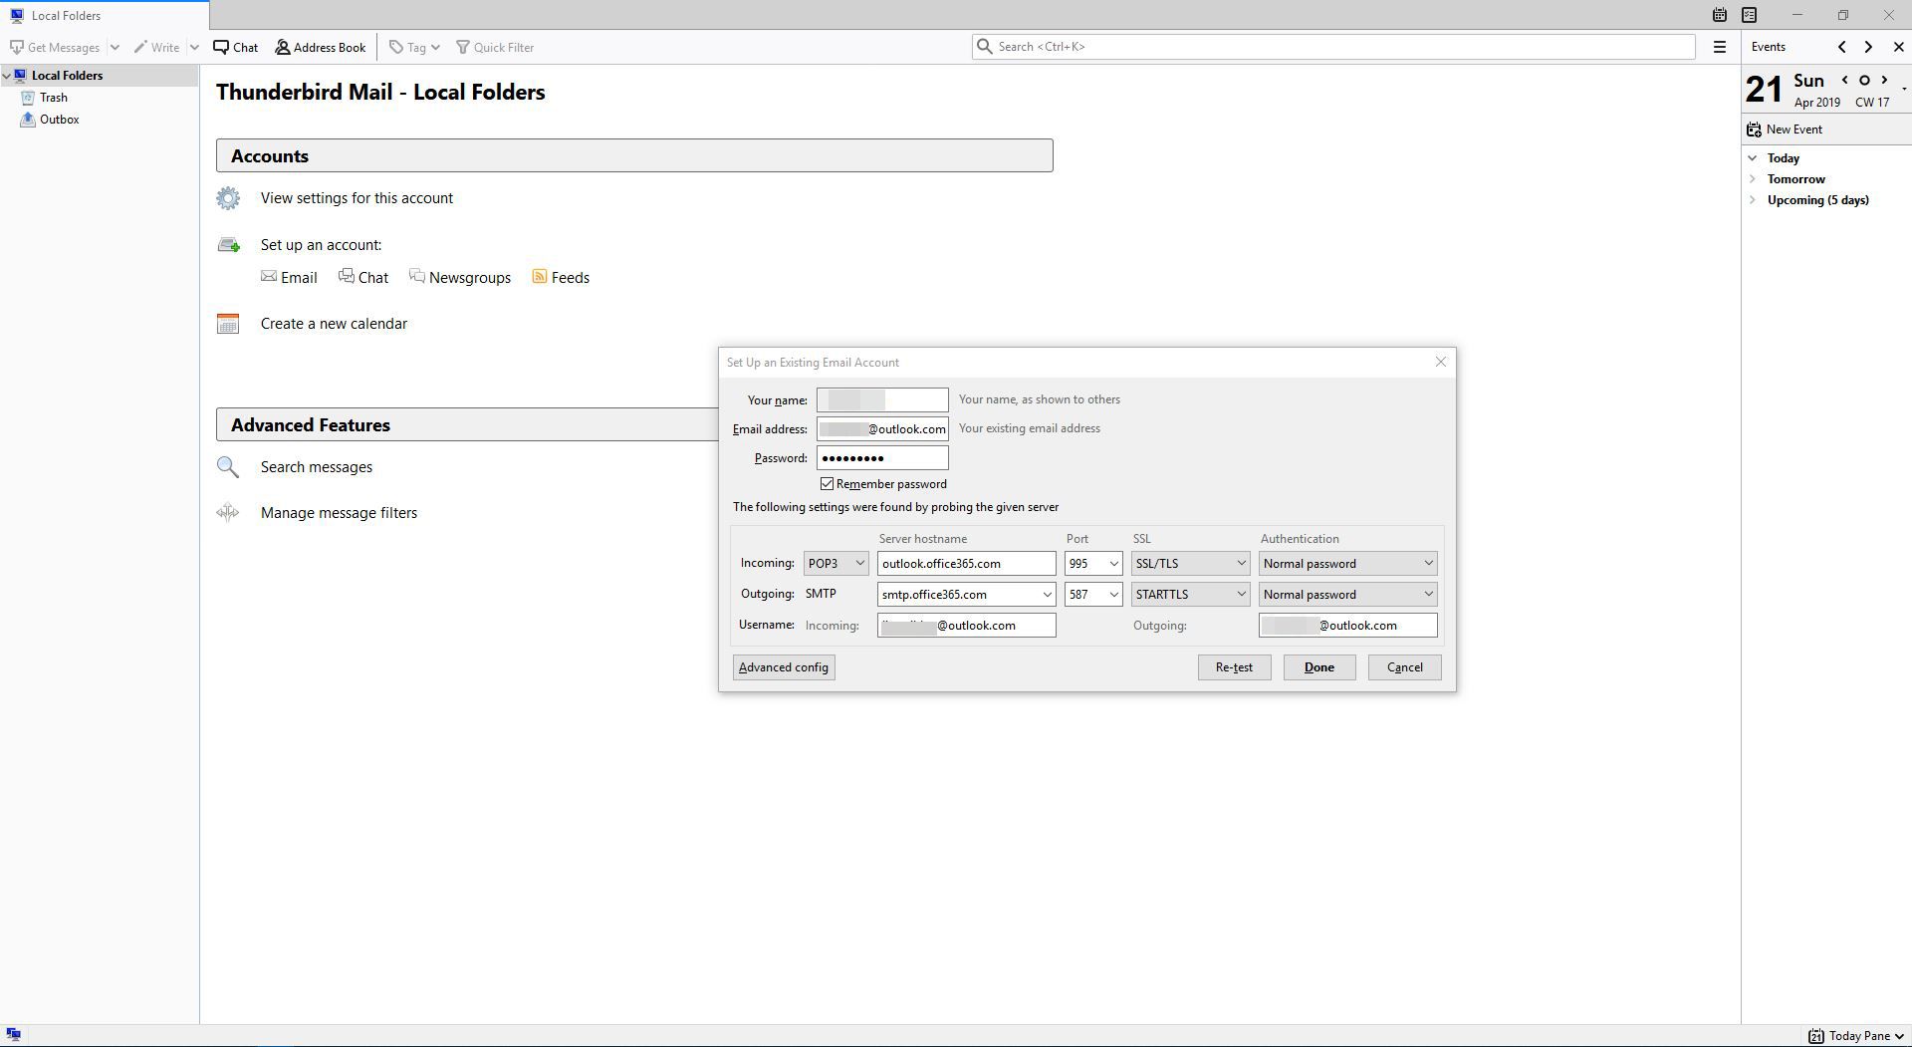Open the Tag dropdown menu

coord(414,47)
